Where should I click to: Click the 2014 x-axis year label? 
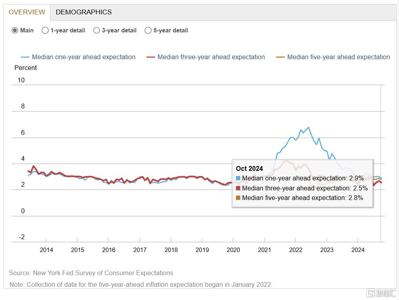click(x=46, y=250)
